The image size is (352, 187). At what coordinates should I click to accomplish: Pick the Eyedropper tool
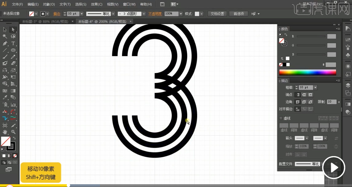coord(5,98)
